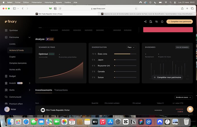Open Control Center in menu bar

(175, 2)
